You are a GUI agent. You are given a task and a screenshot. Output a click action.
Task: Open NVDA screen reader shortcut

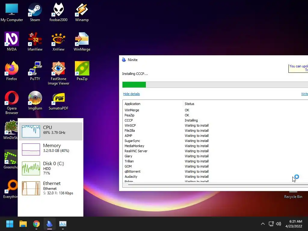coord(12,42)
